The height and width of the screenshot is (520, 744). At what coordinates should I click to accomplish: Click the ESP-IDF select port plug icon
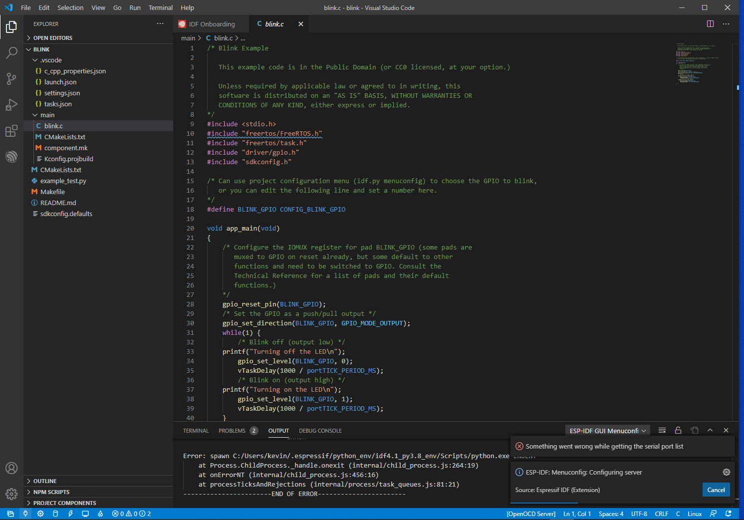tap(25, 514)
